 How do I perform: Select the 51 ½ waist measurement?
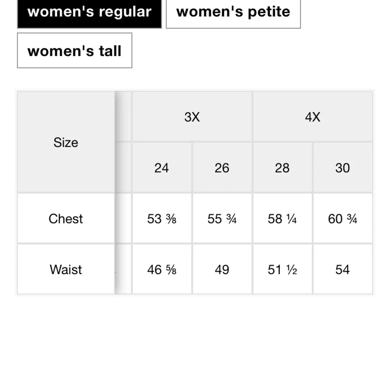(282, 269)
